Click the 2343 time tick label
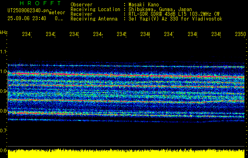This screenshot has height=158, width=248. (x=74, y=34)
